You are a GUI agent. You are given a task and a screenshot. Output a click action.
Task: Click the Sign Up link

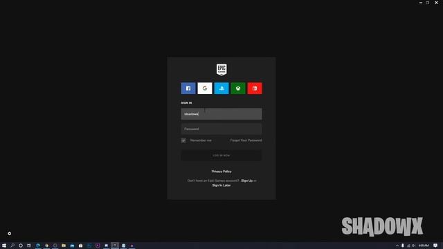click(246, 181)
